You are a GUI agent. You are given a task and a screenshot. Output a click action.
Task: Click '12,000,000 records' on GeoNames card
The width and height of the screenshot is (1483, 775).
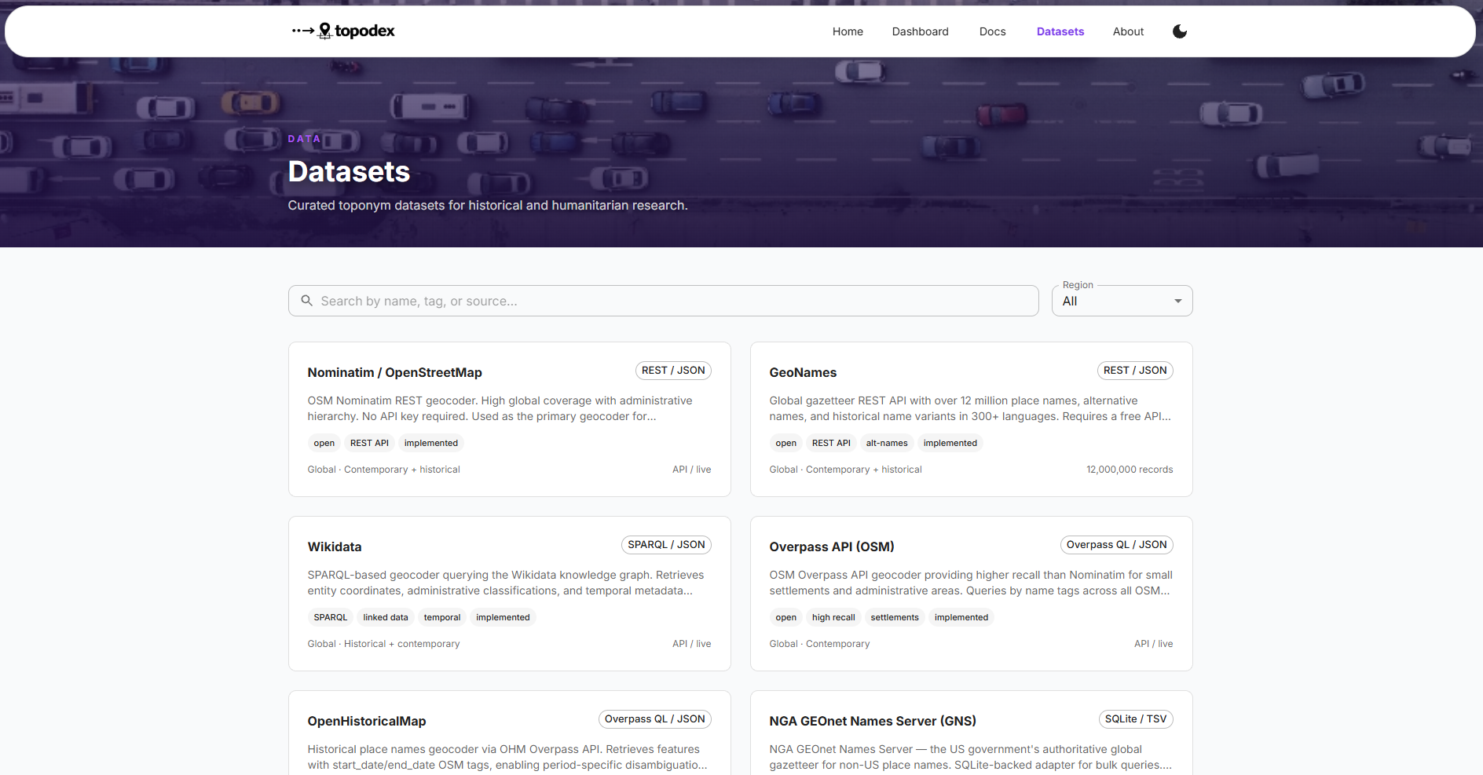pyautogui.click(x=1130, y=470)
